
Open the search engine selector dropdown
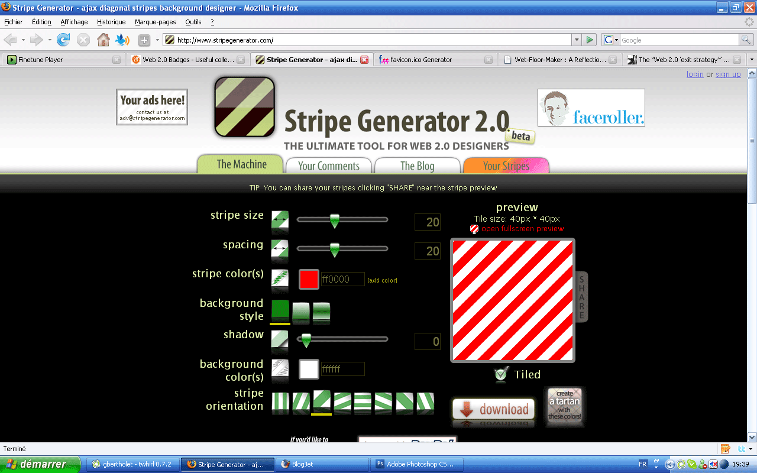610,40
